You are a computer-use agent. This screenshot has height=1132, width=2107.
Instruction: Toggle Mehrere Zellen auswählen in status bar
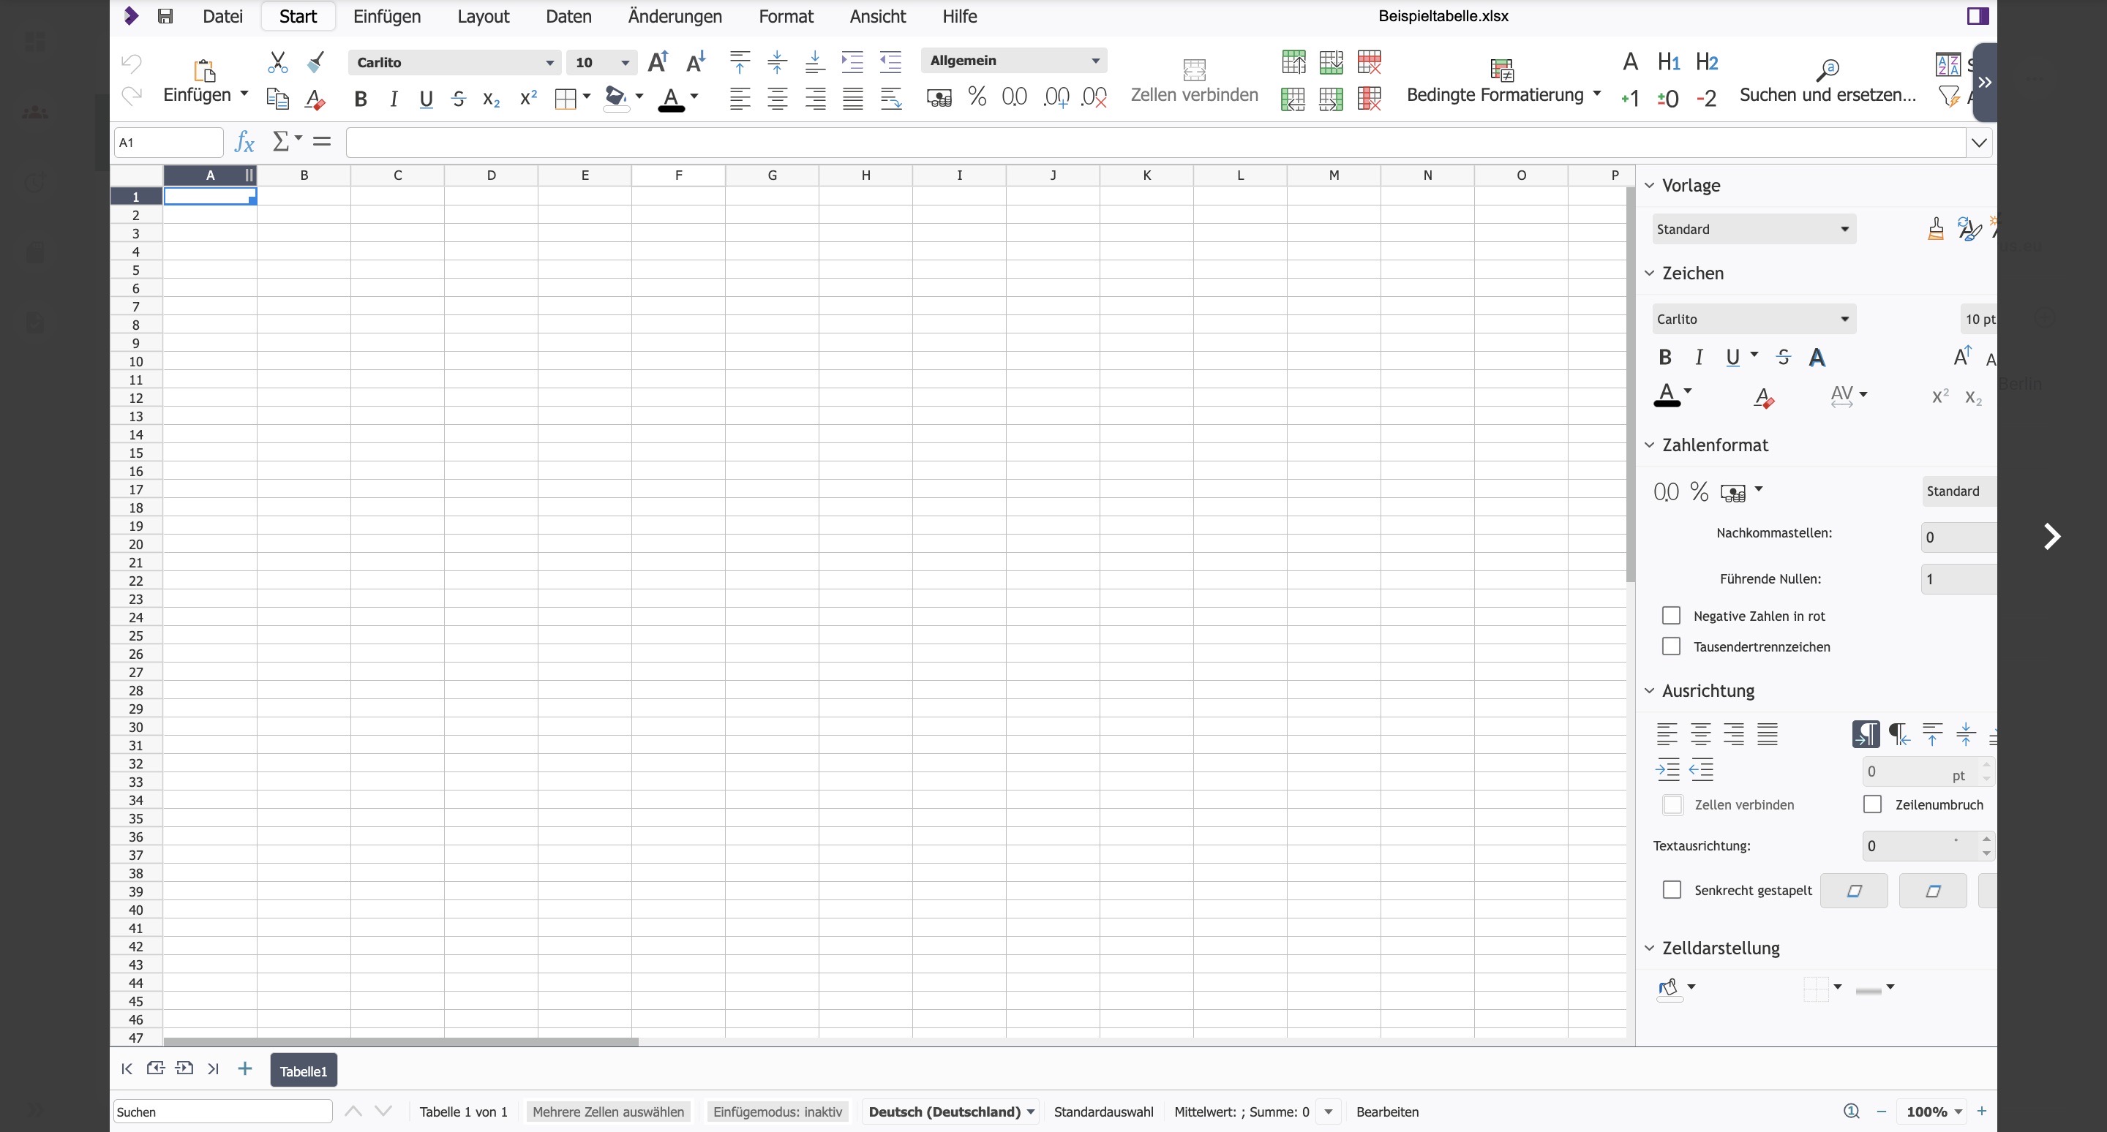click(x=608, y=1112)
